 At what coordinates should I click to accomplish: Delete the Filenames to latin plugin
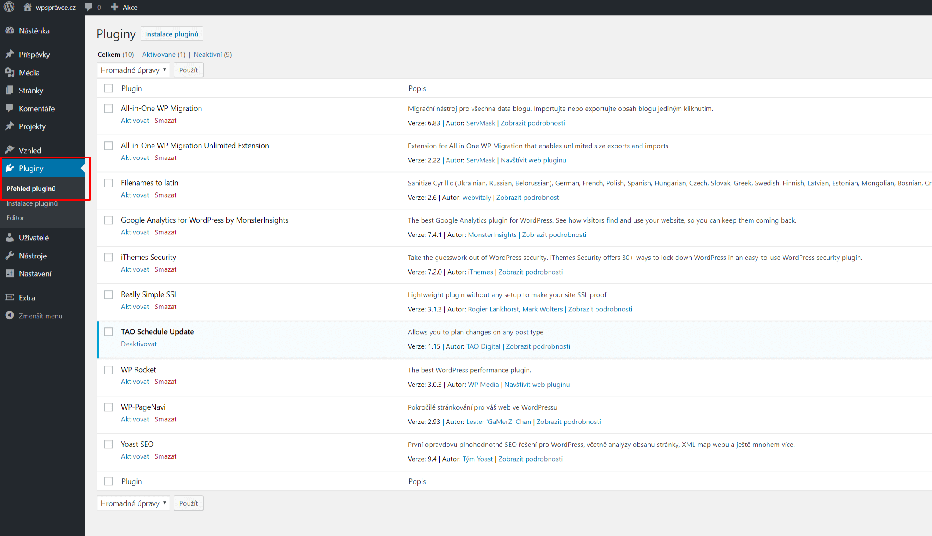[165, 195]
